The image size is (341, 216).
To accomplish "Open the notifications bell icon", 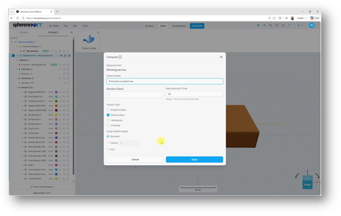I will click(x=283, y=26).
